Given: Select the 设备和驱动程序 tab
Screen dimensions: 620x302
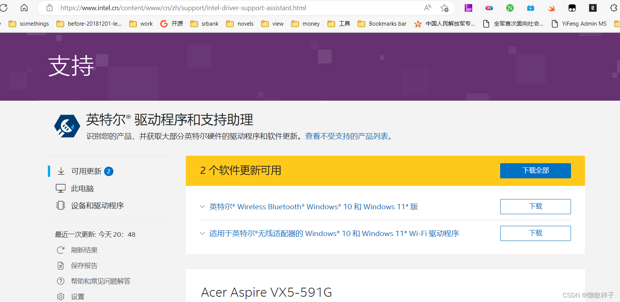Looking at the screenshot, I should click(x=98, y=205).
